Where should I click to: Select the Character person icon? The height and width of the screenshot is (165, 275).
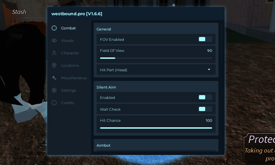54,53
